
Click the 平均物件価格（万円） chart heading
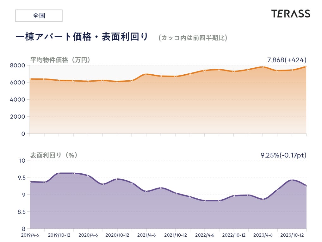click(x=60, y=60)
